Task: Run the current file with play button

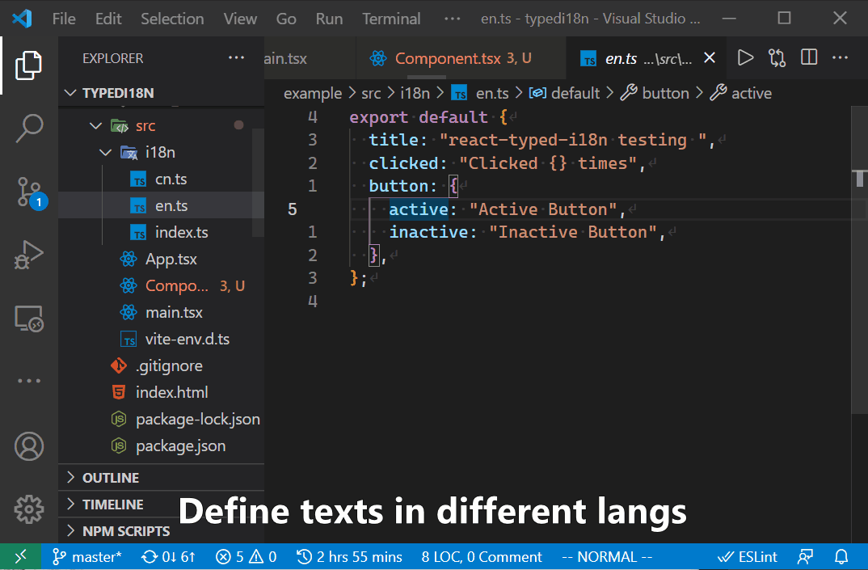Action: [x=745, y=57]
